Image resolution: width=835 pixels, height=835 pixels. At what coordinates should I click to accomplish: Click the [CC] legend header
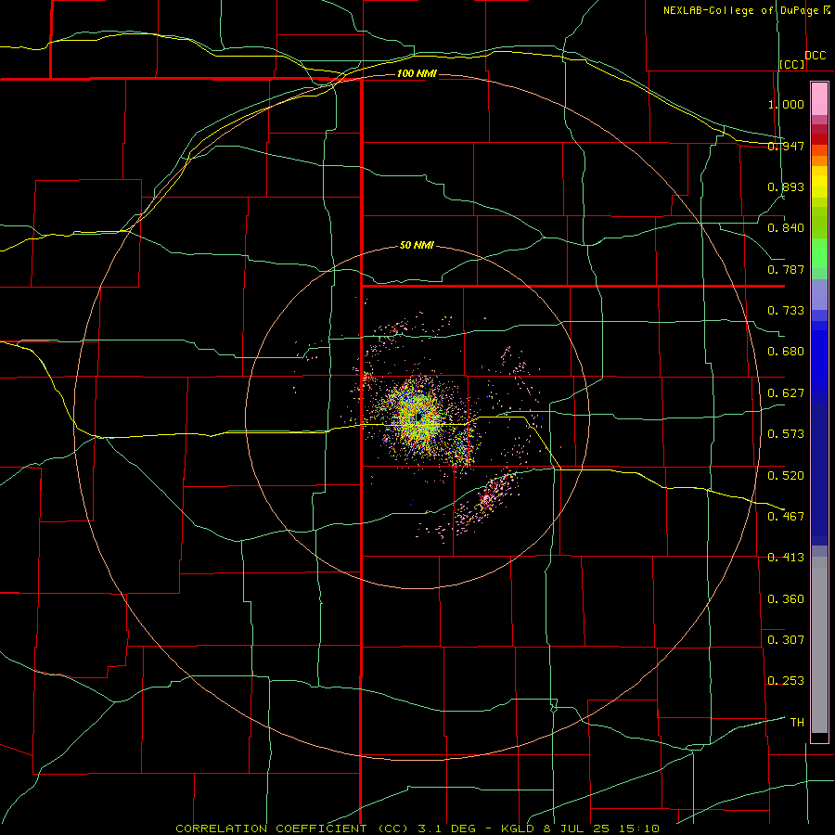[x=792, y=64]
